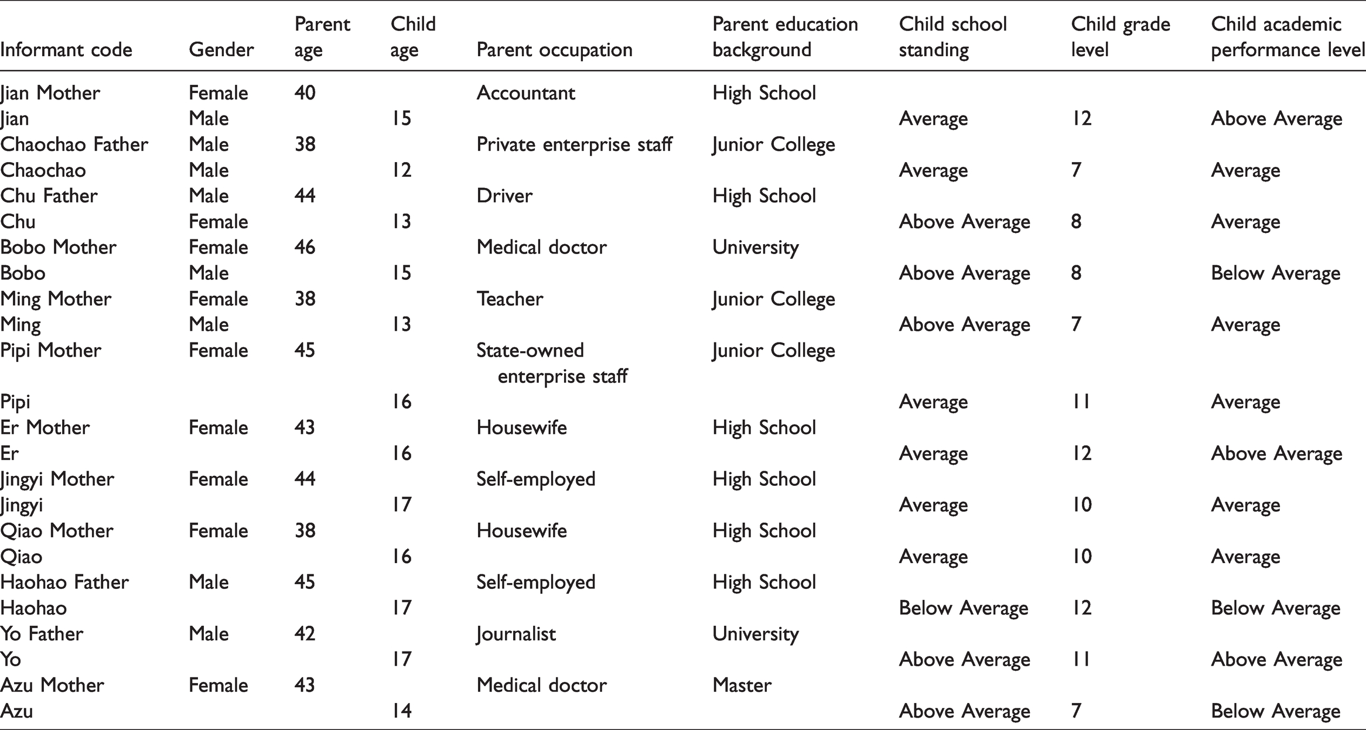This screenshot has height=730, width=1366.
Task: Click the 'Child academic performance level' header
Action: tap(1288, 37)
